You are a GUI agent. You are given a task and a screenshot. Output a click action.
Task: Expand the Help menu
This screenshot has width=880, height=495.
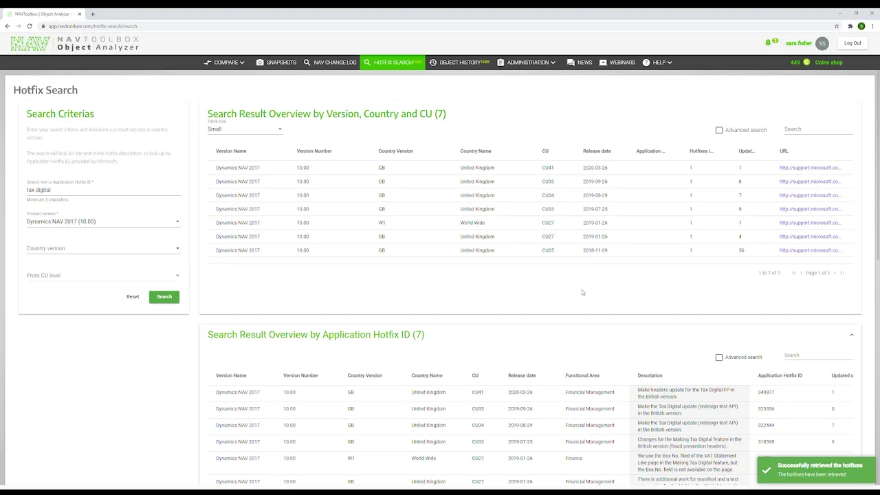657,63
